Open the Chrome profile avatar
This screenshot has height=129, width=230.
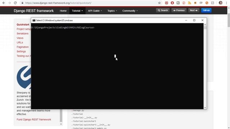[220, 3]
